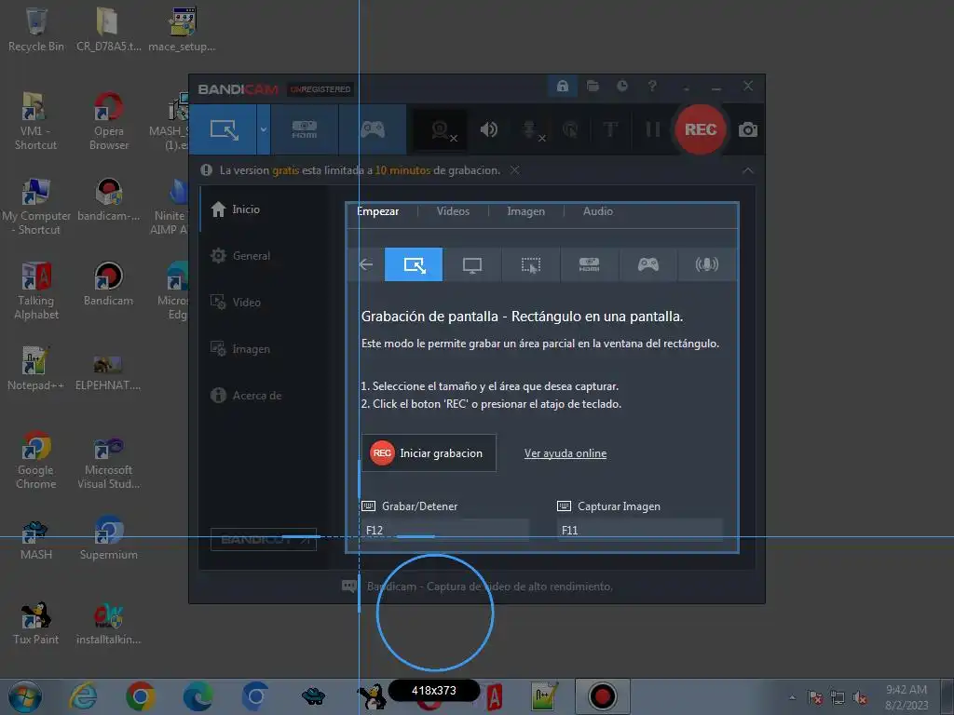The height and width of the screenshot is (715, 954).
Task: Click the Iniciar grabacion button
Action: 429,453
